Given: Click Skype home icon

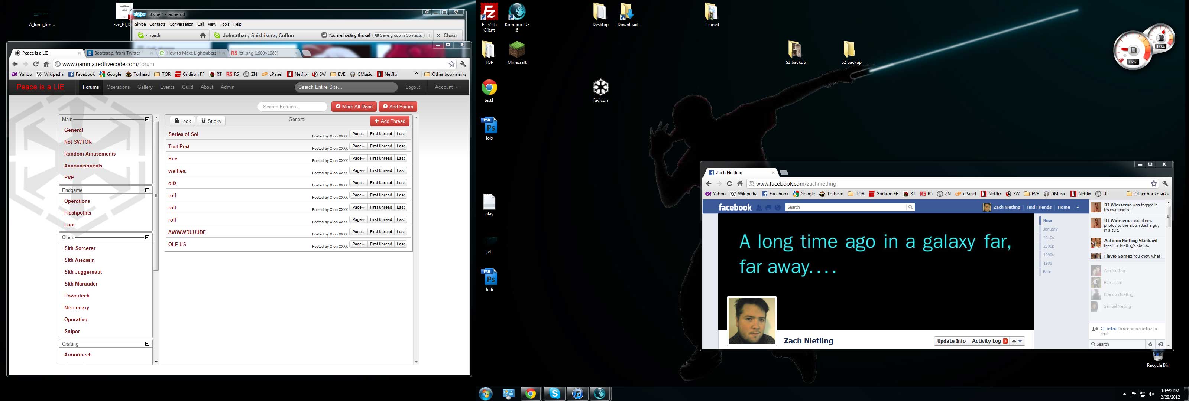Looking at the screenshot, I should click(203, 35).
